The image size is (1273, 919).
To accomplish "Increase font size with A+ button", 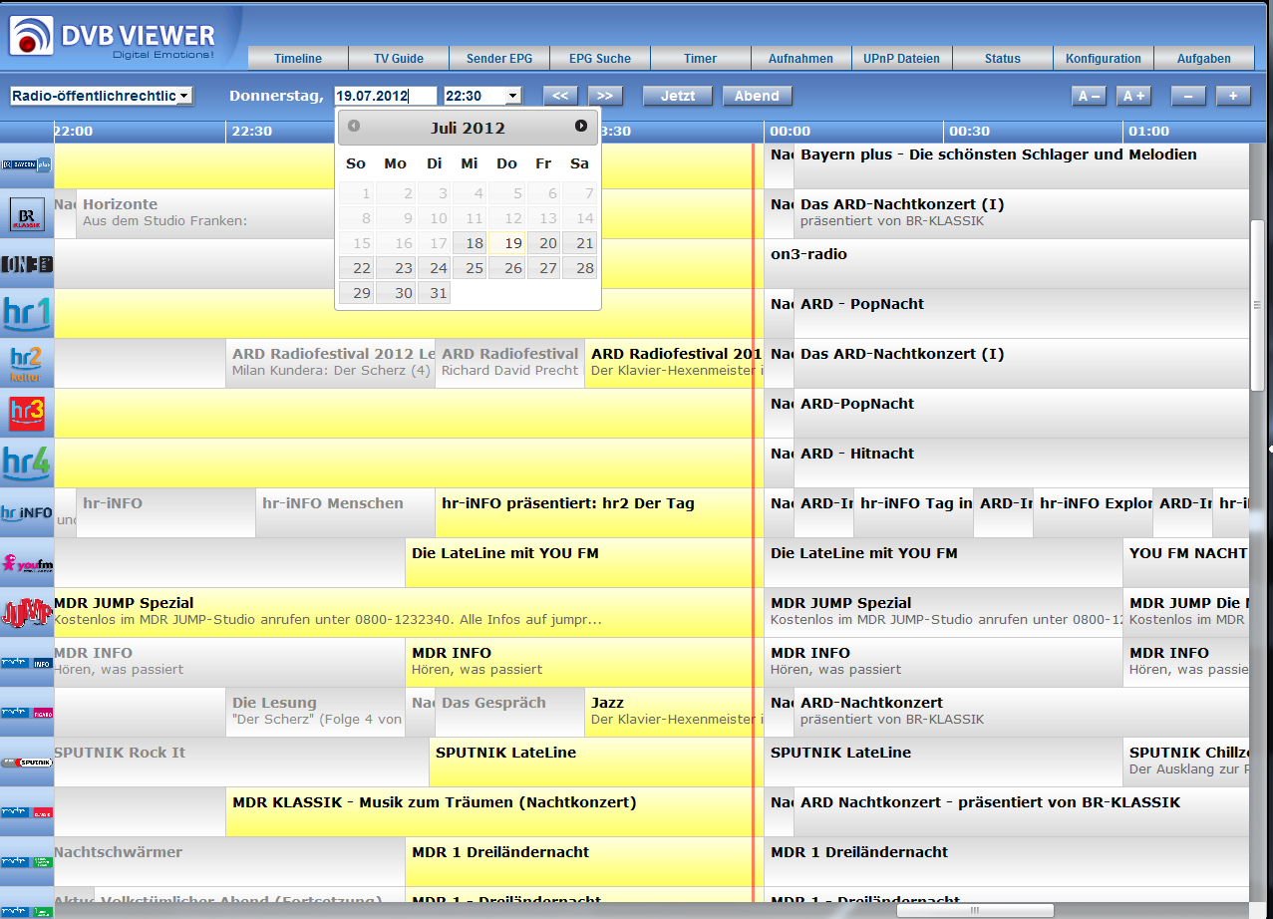I will (1132, 96).
